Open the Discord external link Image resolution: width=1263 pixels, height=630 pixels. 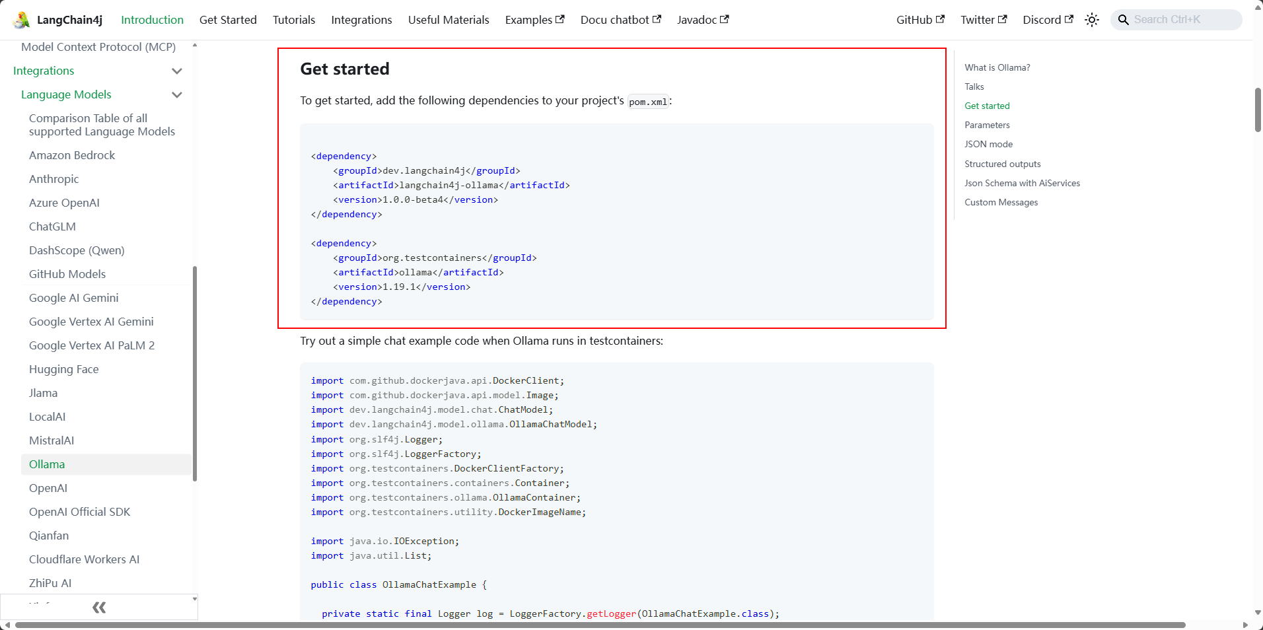[x=1048, y=20]
